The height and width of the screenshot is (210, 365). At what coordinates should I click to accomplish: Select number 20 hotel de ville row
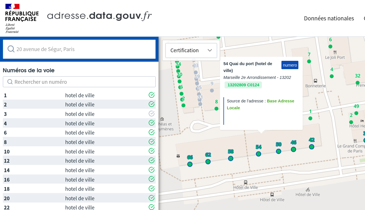pyautogui.click(x=79, y=198)
